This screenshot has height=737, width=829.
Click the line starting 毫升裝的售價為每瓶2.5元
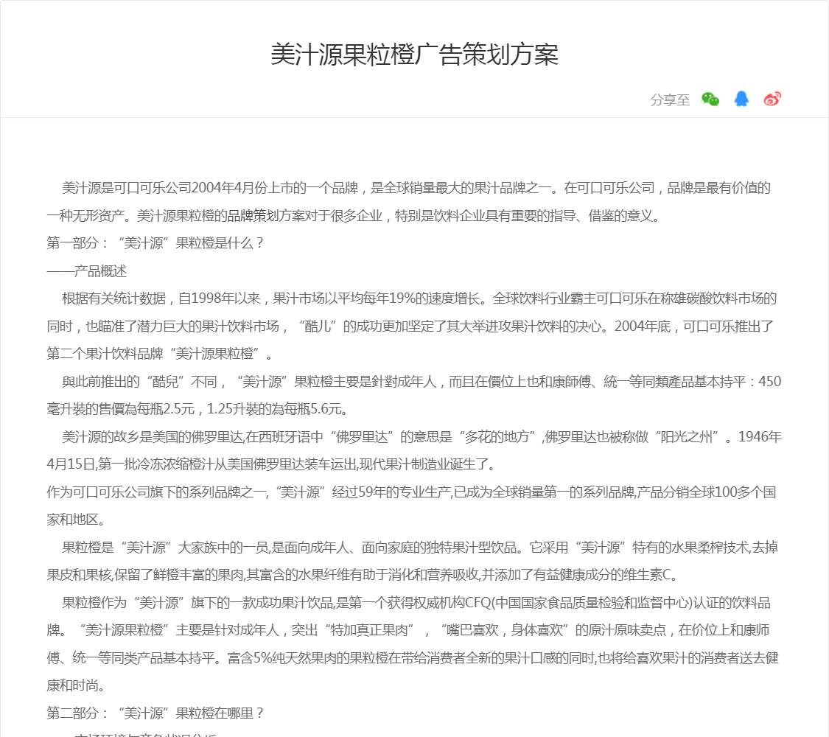pos(197,409)
